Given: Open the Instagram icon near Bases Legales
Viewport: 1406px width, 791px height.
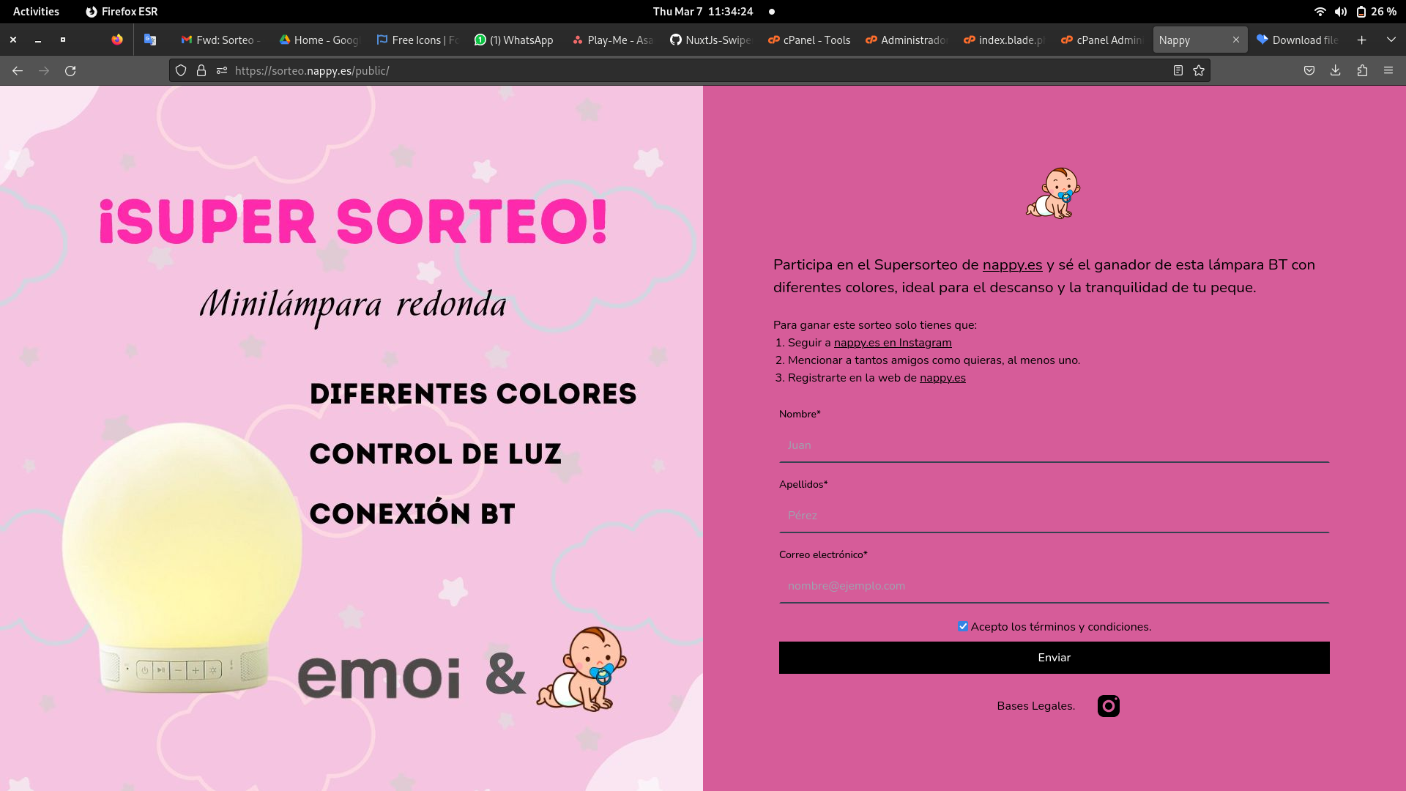Looking at the screenshot, I should point(1108,705).
